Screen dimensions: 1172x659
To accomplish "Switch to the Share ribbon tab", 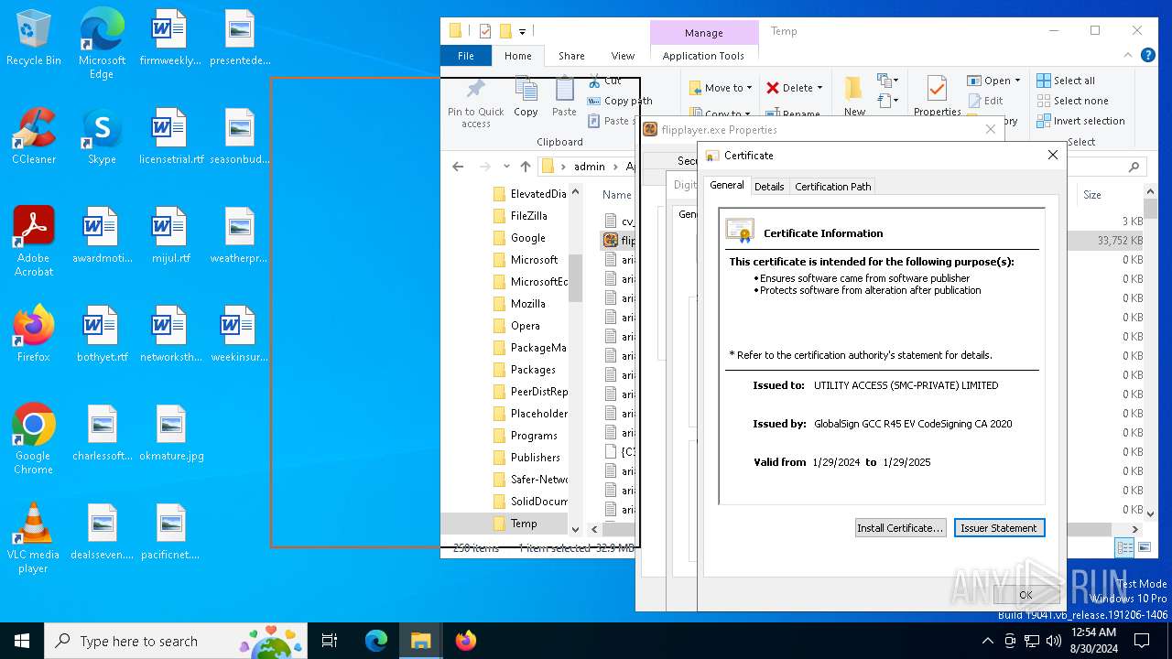I will coord(571,56).
